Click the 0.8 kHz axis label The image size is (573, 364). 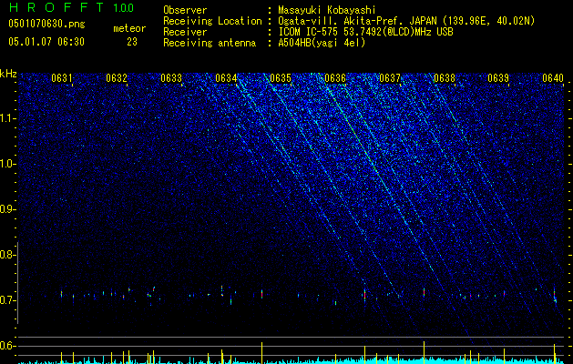tap(7, 255)
